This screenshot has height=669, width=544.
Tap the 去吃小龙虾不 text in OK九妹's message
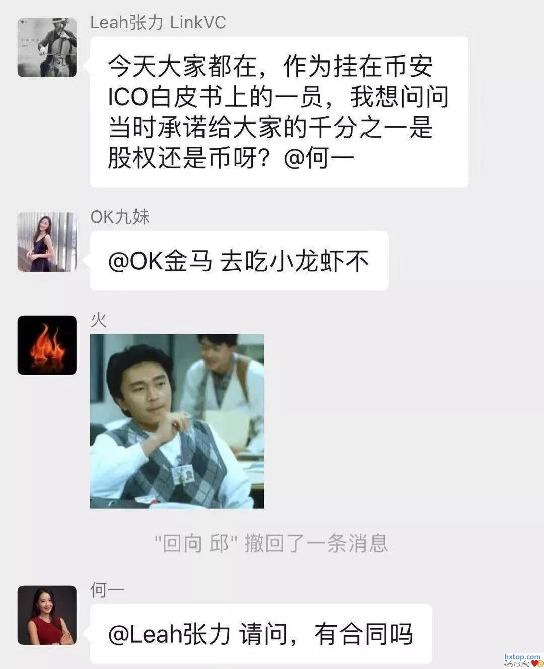[x=295, y=261]
